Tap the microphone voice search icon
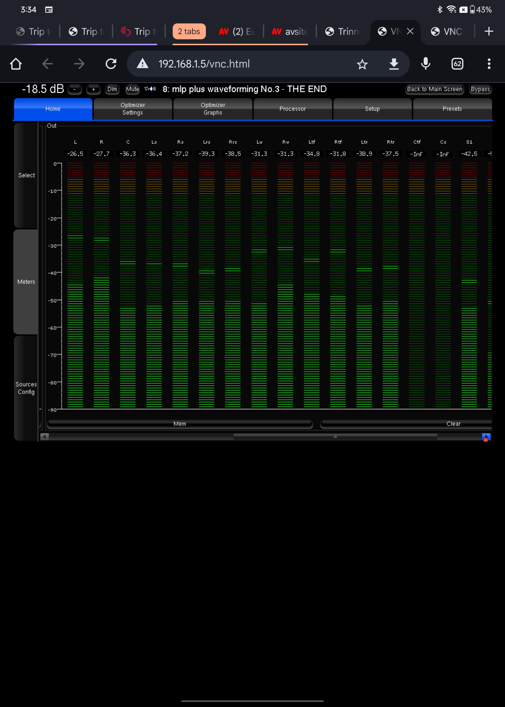 426,64
